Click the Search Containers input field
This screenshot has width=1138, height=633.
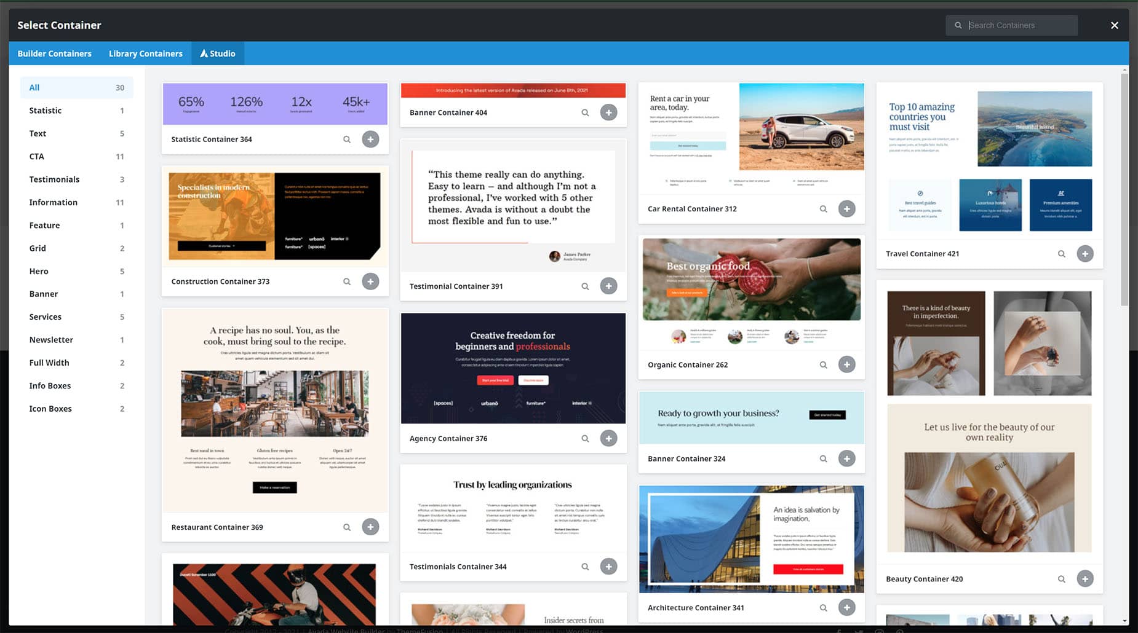click(x=1012, y=25)
